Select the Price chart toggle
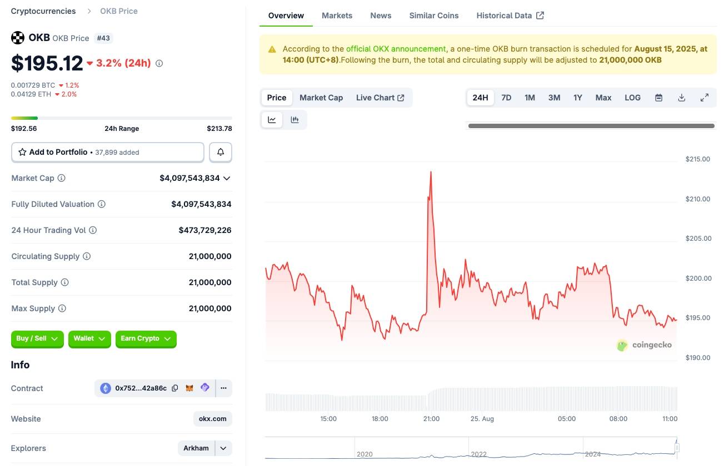This screenshot has width=724, height=466. [277, 98]
